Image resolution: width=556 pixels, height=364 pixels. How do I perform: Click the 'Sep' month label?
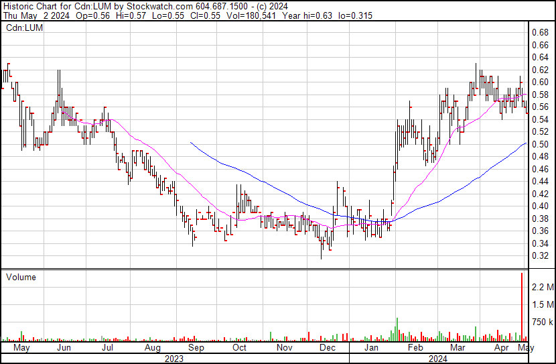coord(196,348)
